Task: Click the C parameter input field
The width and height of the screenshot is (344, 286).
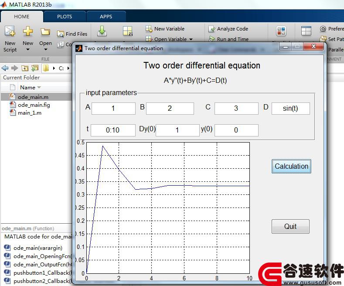Action: pos(236,109)
